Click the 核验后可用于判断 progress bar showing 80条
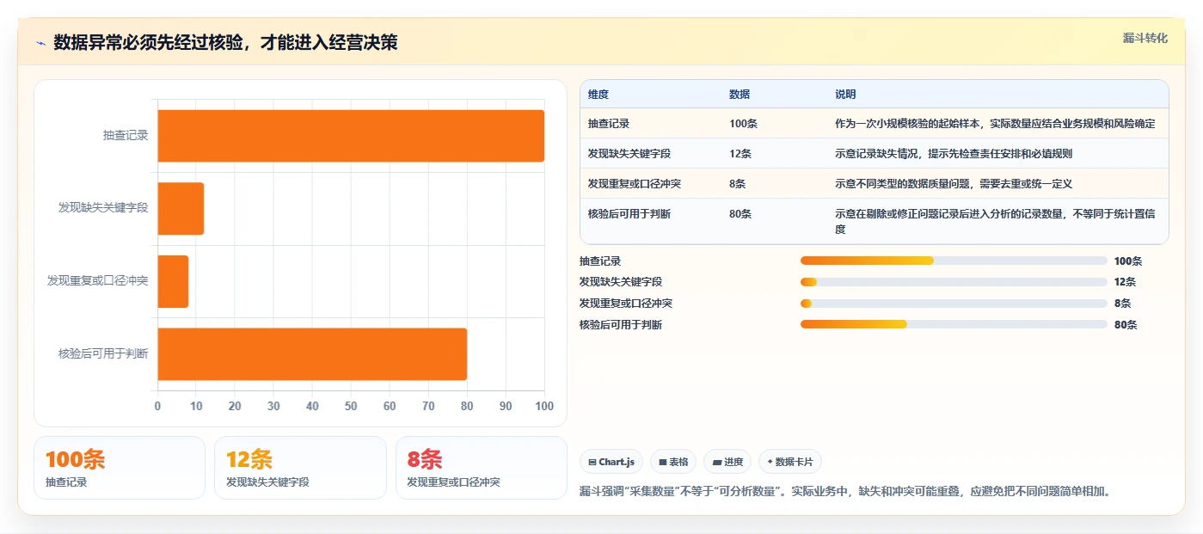Viewport: 1203px width, 534px height. click(x=954, y=324)
